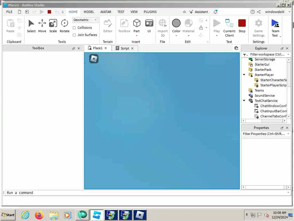294x221 pixels.
Task: Click the Import 3D button
Action: pos(163,28)
